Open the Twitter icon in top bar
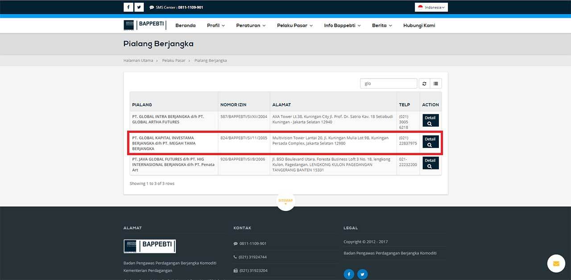 click(x=139, y=7)
